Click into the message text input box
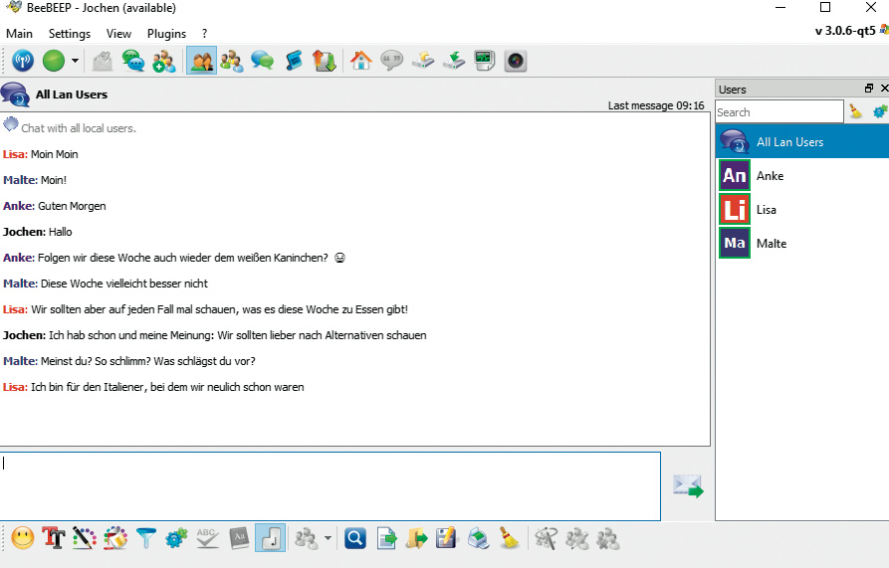 coord(331,485)
